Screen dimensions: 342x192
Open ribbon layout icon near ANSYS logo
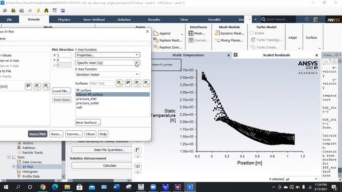316,20
